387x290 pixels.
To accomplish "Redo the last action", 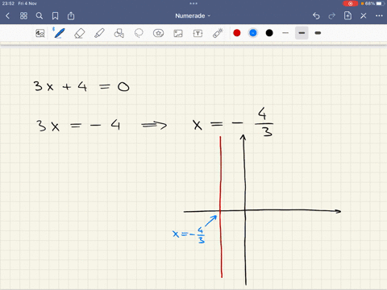I will click(x=332, y=16).
